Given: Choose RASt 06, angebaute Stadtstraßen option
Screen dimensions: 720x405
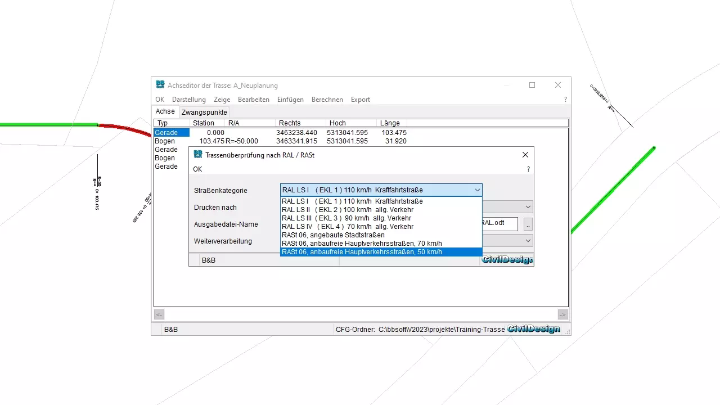Looking at the screenshot, I should [381, 235].
